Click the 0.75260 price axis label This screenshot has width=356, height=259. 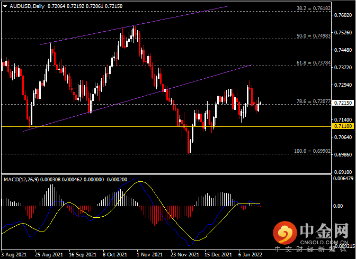pyautogui.click(x=343, y=33)
